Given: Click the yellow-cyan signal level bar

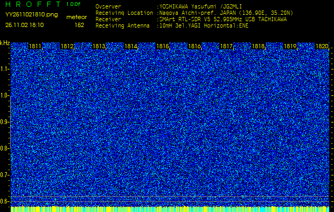Looking at the screenshot, I should (170, 209).
